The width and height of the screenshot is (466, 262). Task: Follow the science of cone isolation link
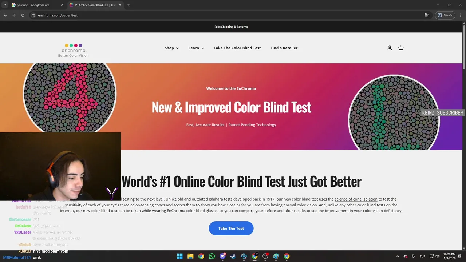(x=356, y=199)
